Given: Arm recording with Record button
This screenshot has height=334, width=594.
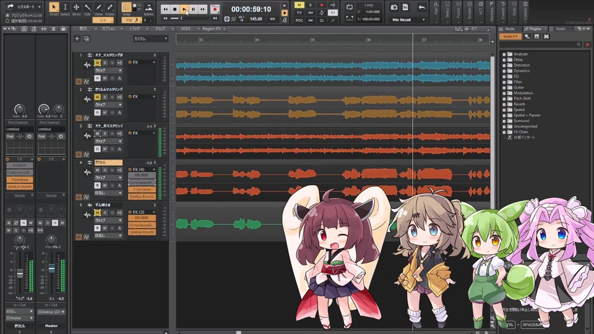Looking at the screenshot, I should pos(215,9).
